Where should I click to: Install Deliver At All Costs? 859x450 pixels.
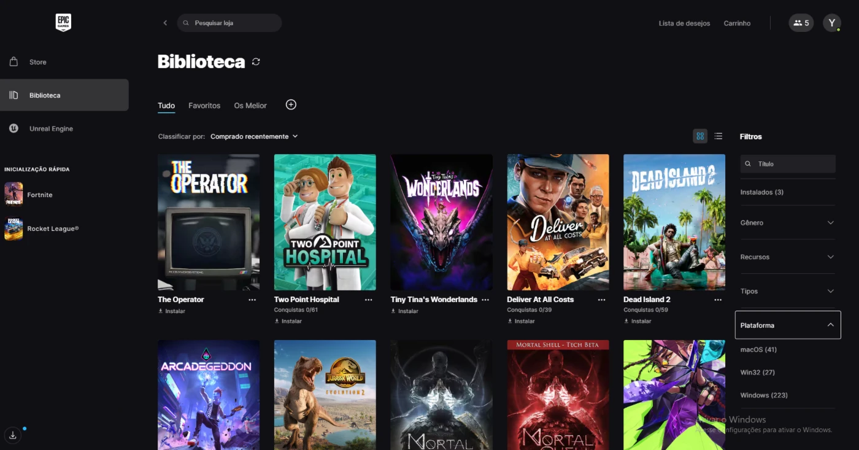tap(522, 321)
